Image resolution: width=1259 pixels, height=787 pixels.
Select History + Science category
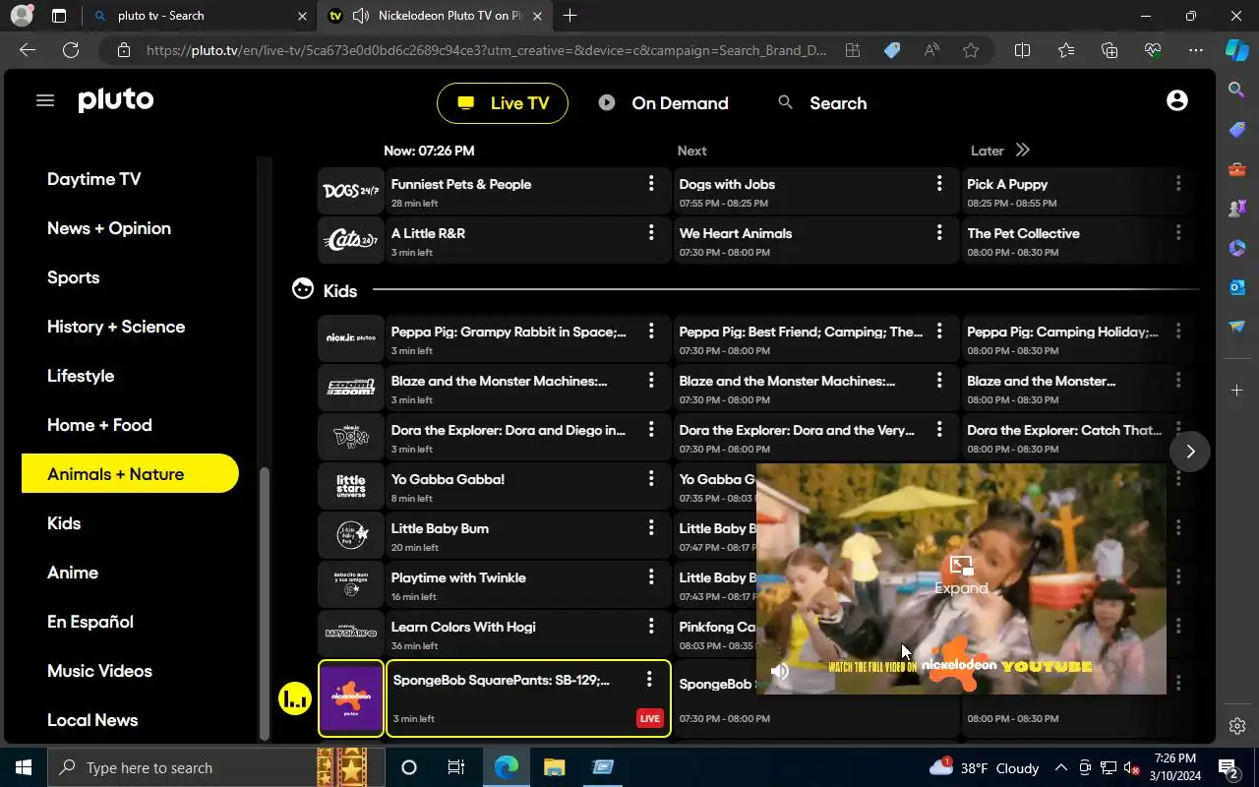pos(116,327)
